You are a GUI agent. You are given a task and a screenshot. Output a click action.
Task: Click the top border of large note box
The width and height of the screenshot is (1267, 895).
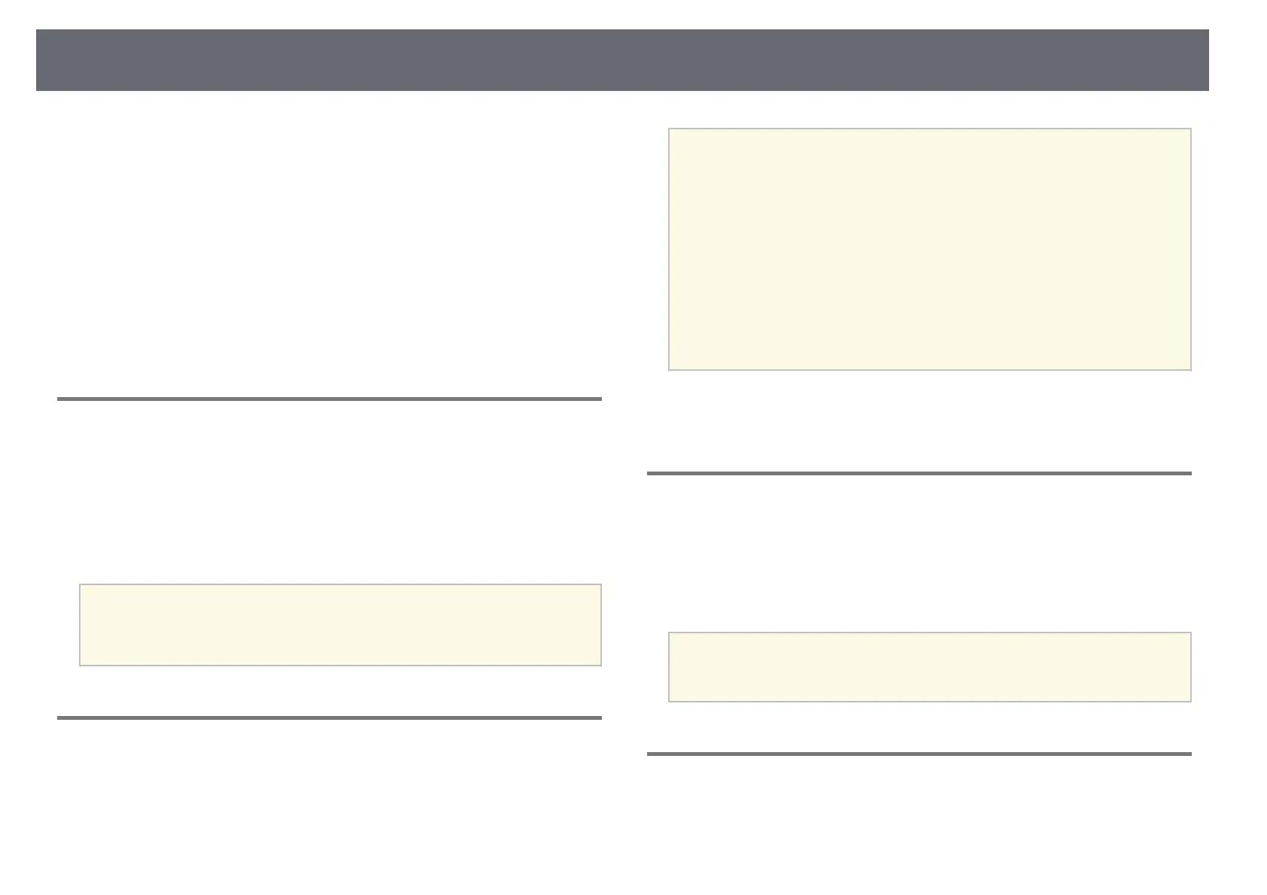coord(930,129)
